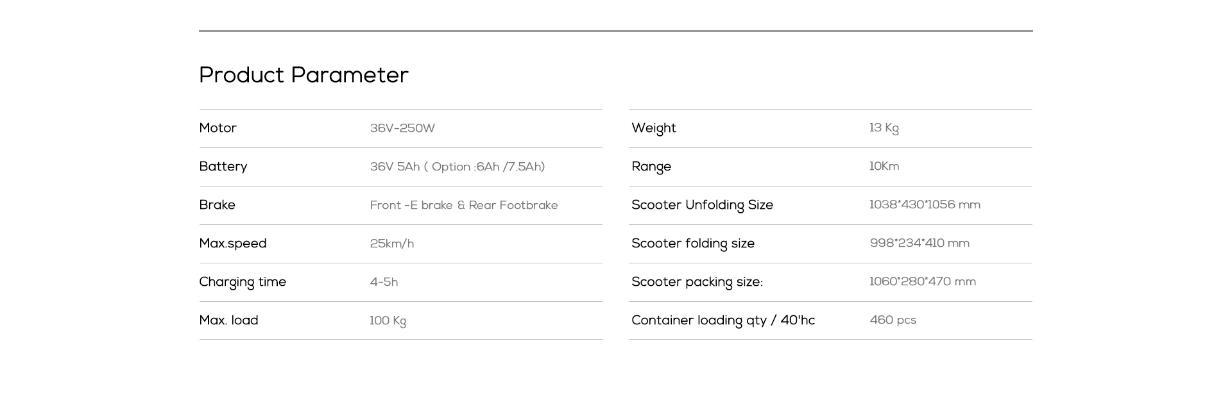Click the Product Parameter heading
The width and height of the screenshot is (1232, 398).
coord(304,75)
